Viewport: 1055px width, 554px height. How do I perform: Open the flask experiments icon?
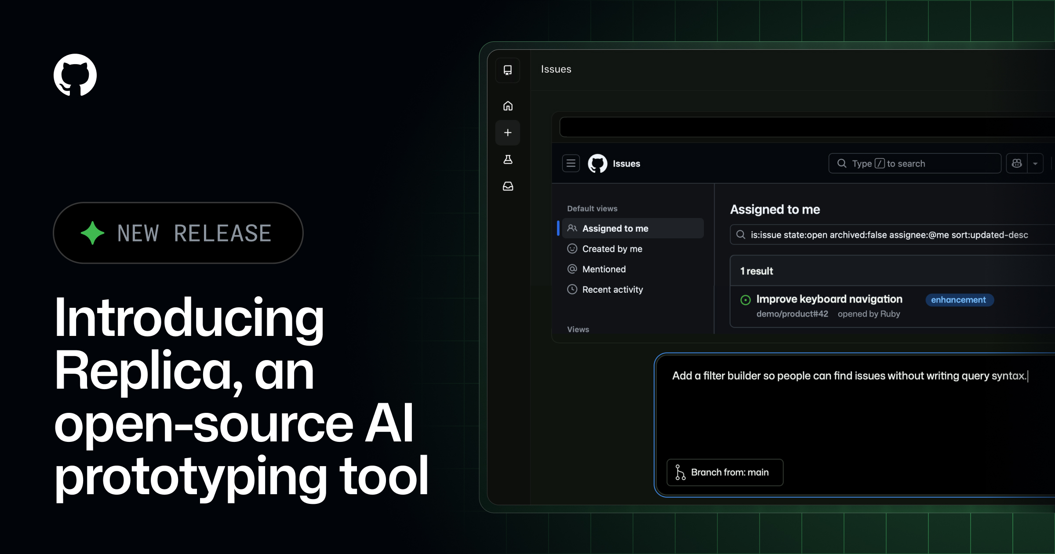(x=508, y=160)
